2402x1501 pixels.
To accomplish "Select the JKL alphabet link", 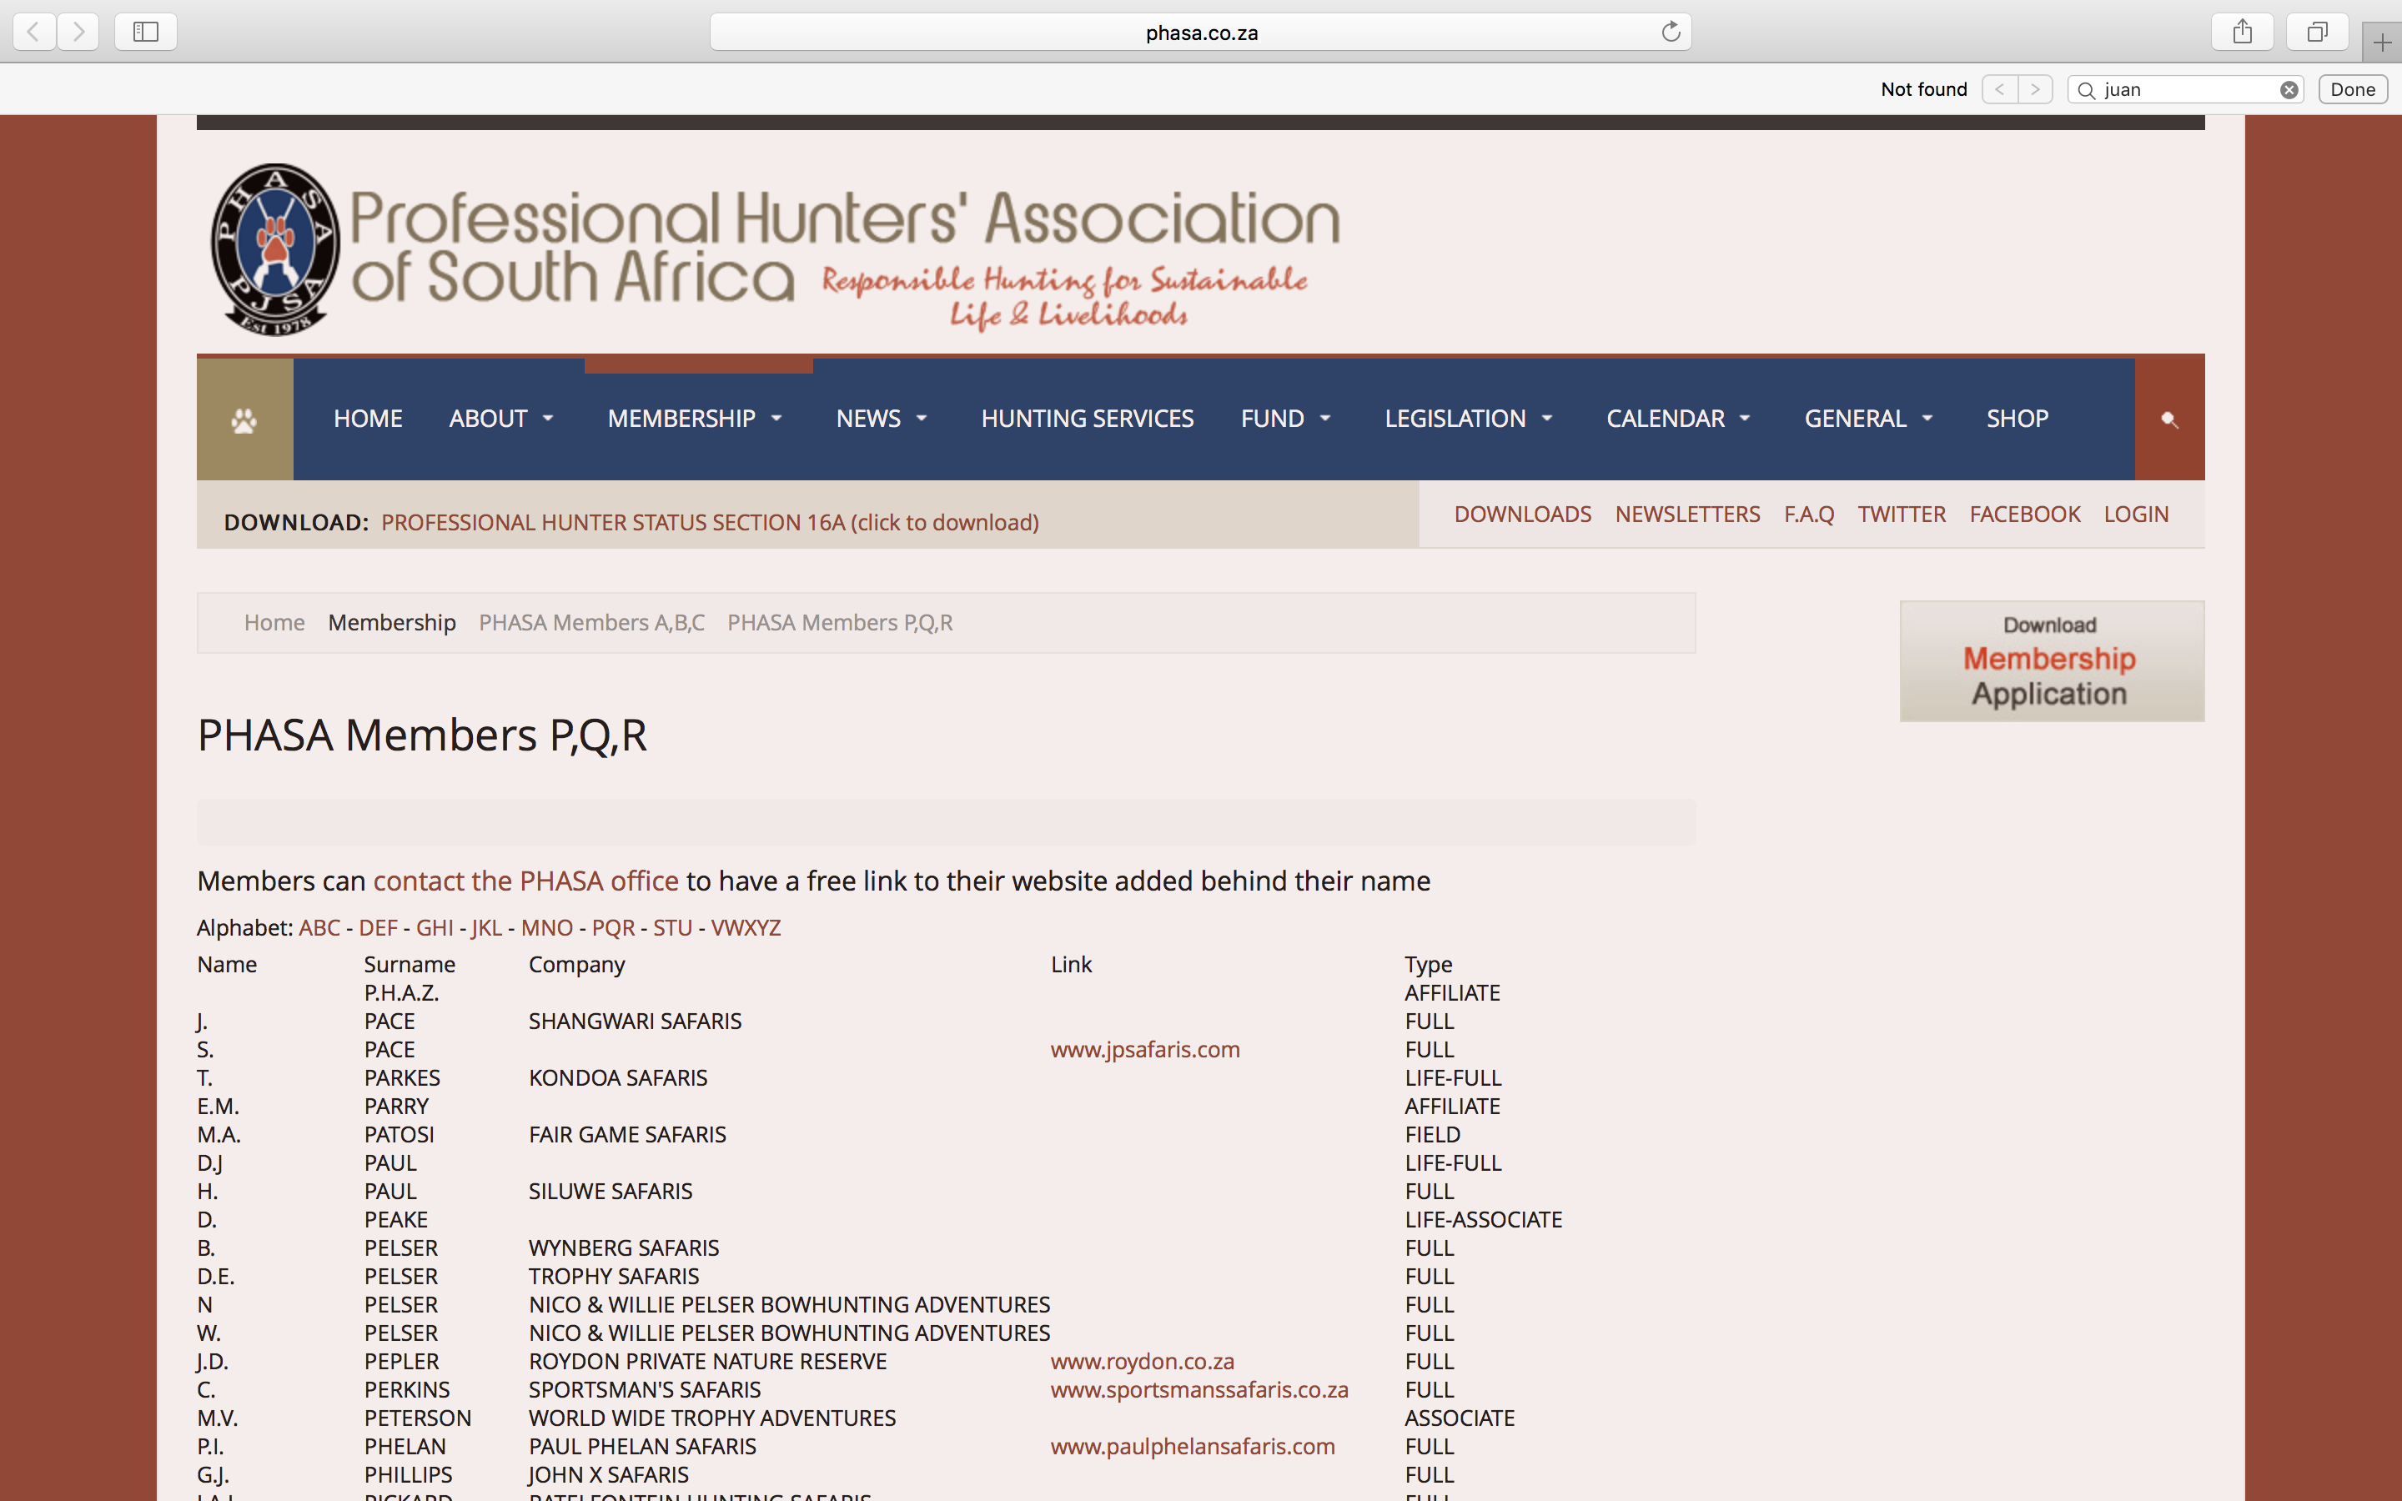I will [486, 928].
